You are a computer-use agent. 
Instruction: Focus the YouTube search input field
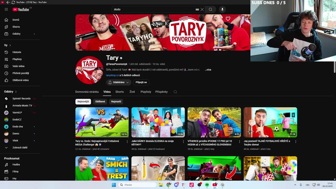(154, 9)
